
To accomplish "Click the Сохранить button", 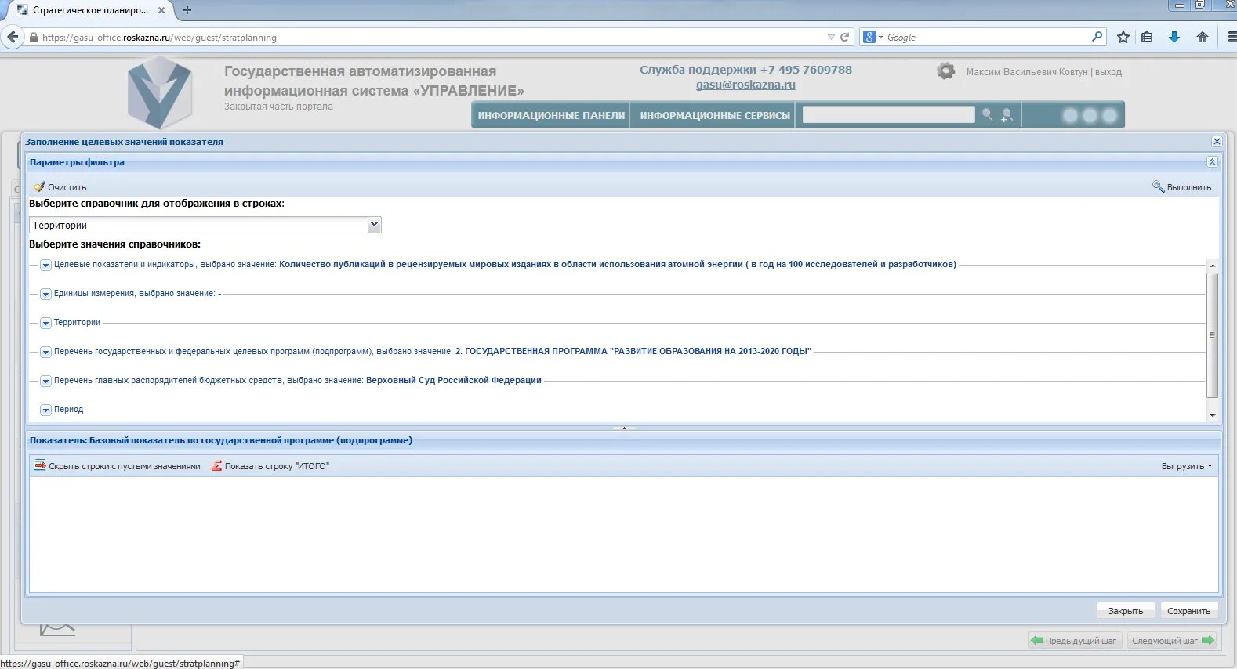I will pyautogui.click(x=1188, y=611).
